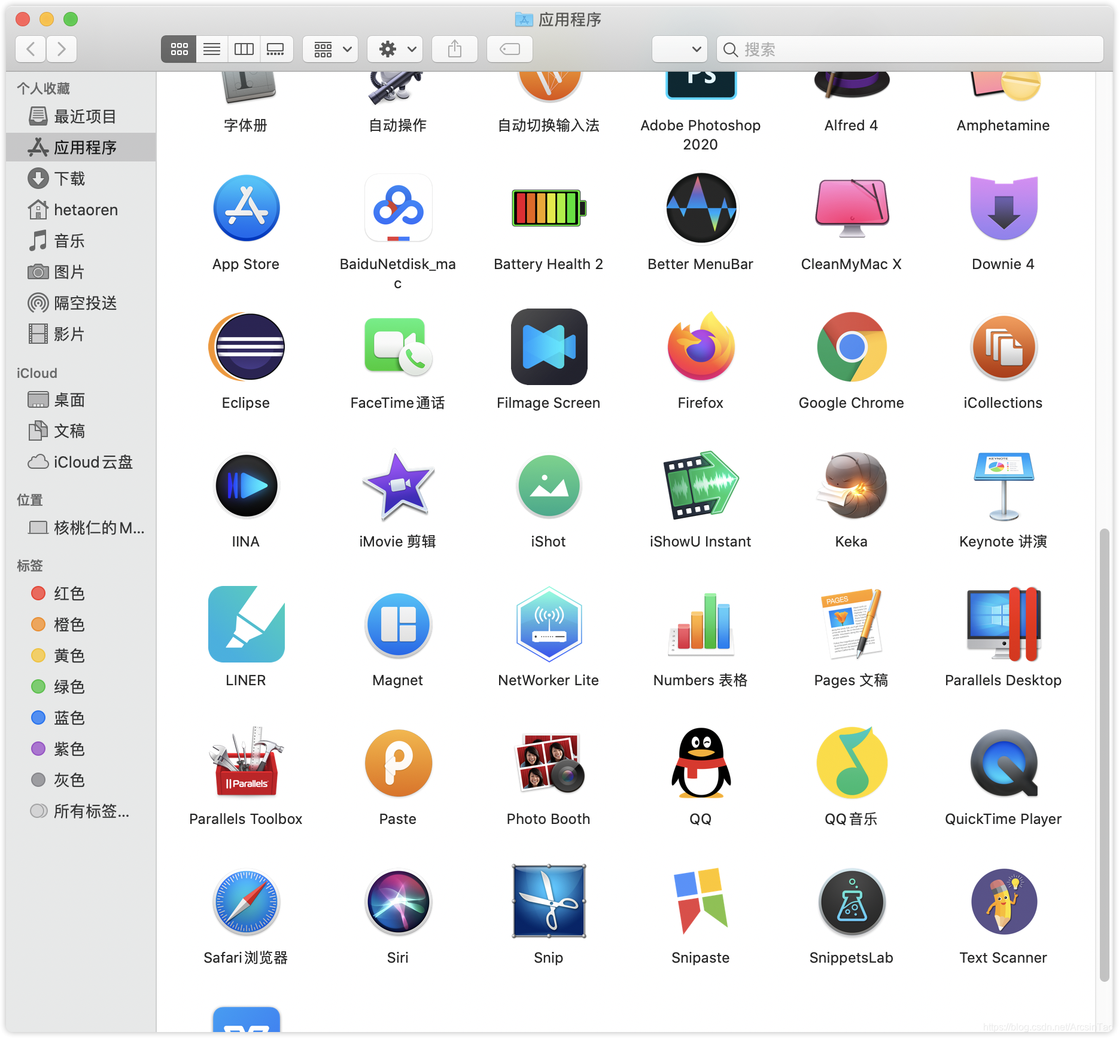Launch BaiduNetdisk_mac app
The height and width of the screenshot is (1038, 1119).
[x=398, y=208]
